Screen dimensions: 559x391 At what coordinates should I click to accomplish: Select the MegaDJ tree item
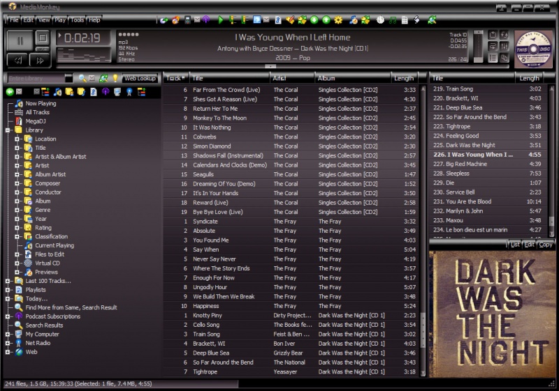click(x=36, y=121)
